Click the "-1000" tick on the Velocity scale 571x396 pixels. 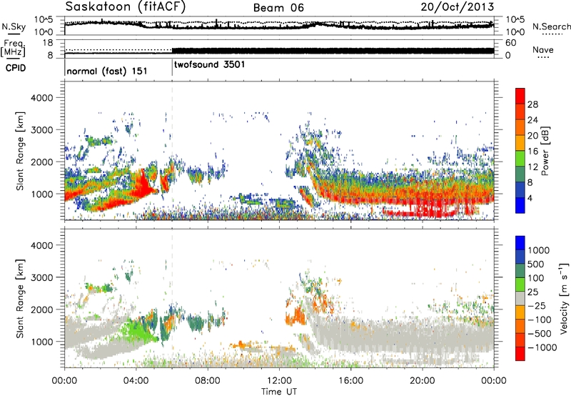(542, 347)
